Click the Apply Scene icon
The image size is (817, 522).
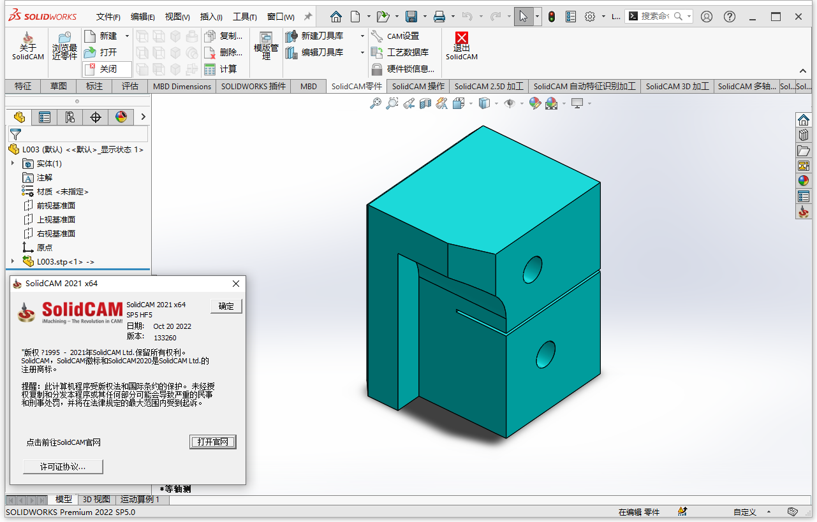coord(552,103)
